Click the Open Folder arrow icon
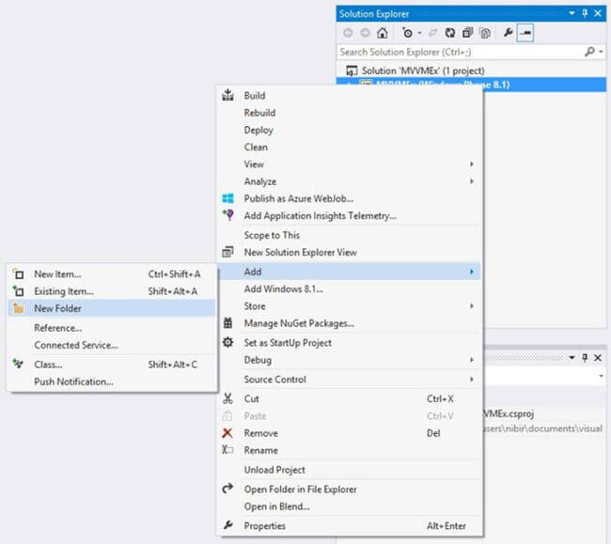The image size is (611, 544). coord(227,488)
